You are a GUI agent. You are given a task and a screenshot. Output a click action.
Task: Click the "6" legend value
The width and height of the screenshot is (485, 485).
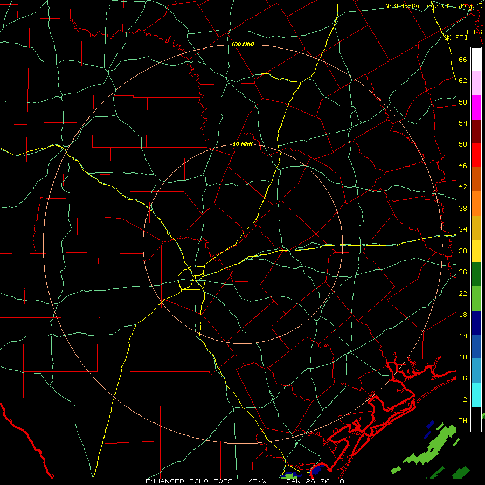465,378
